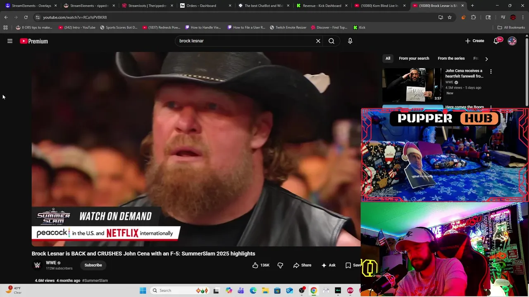Click the magnifying glass search button

331,41
